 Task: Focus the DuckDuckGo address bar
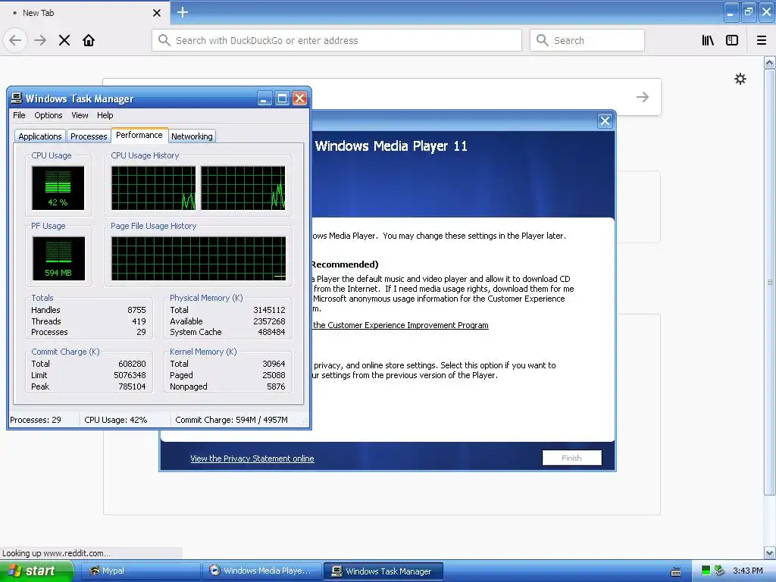pyautogui.click(x=336, y=40)
